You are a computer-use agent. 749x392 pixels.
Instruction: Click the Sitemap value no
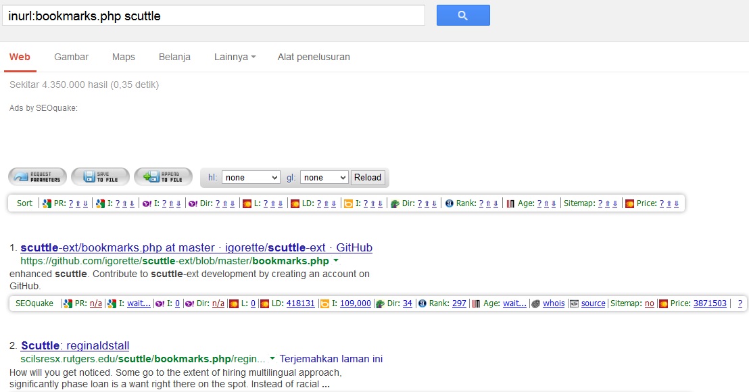[649, 303]
